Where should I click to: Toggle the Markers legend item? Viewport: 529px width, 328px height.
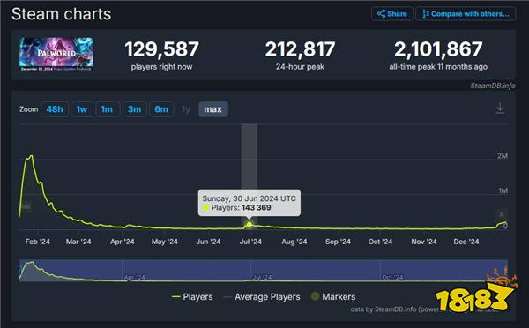coord(333,297)
